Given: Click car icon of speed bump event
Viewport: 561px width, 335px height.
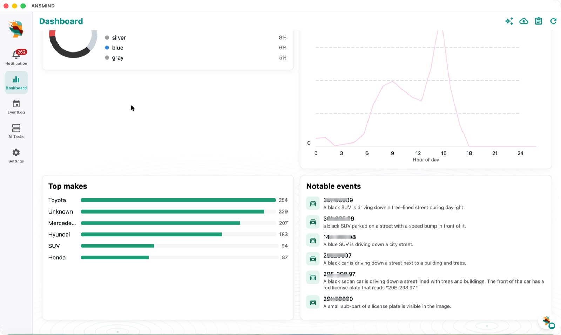Looking at the screenshot, I should pyautogui.click(x=313, y=222).
